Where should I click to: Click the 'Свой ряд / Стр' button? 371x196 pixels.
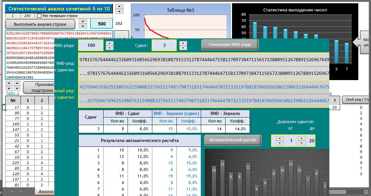pyautogui.click(x=356, y=99)
